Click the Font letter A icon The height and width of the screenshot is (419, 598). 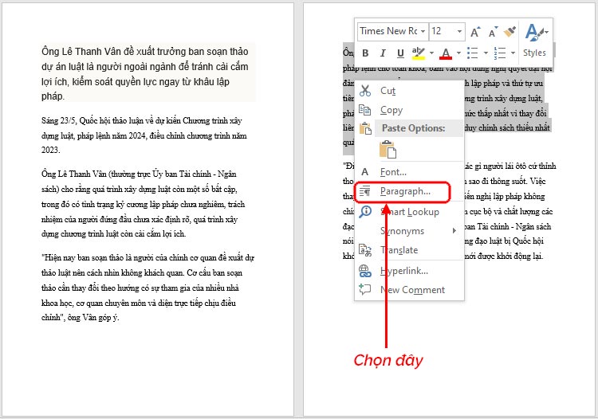[x=365, y=172]
